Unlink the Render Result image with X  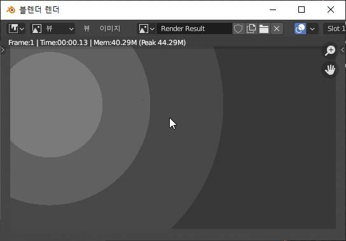click(x=277, y=29)
